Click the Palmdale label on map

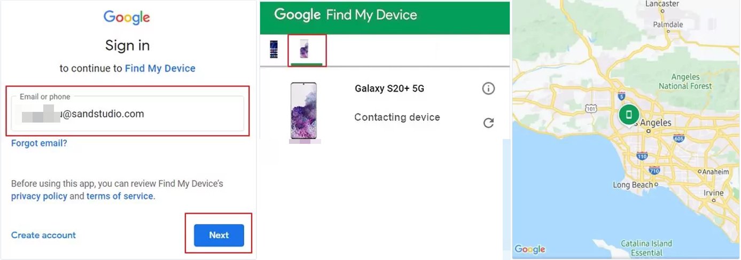click(x=668, y=25)
